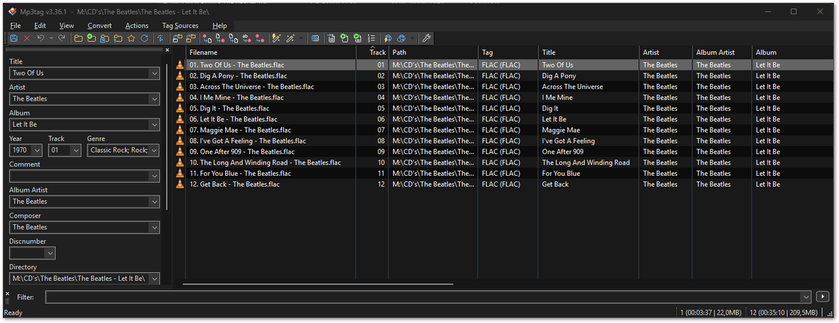Open the Directory path dropdown
839x323 pixels.
pos(154,278)
